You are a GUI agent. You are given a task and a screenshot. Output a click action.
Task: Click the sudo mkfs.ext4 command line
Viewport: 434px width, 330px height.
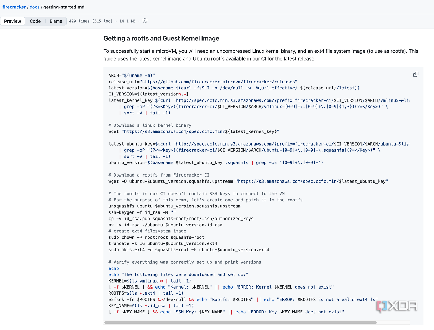pyautogui.click(x=189, y=250)
